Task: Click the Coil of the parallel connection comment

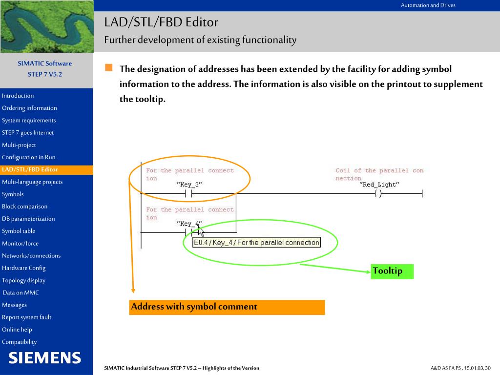Action: pyautogui.click(x=379, y=174)
